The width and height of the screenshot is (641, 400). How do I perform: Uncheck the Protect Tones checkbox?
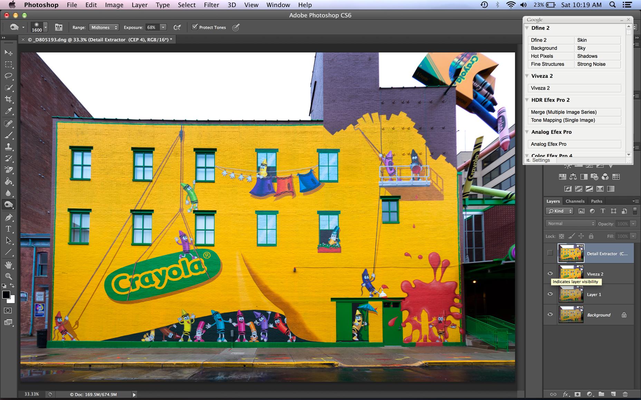tap(195, 27)
